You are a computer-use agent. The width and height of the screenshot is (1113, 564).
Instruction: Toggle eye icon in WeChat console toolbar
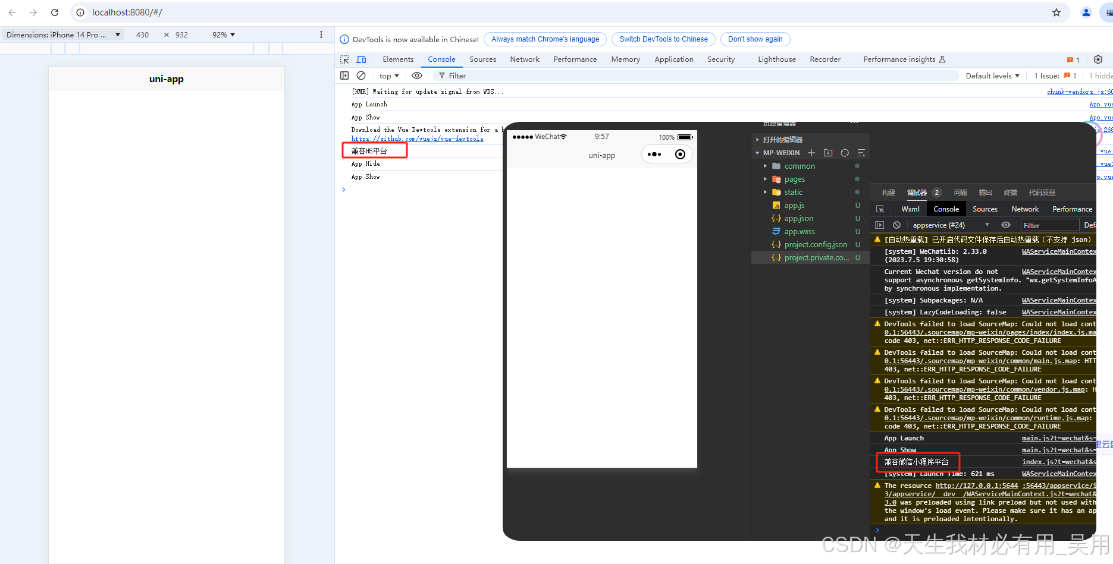tap(1006, 225)
